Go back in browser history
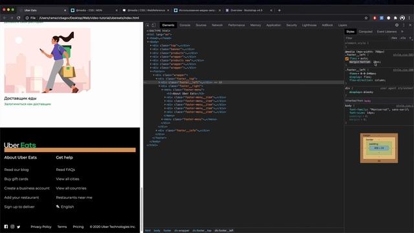This screenshot has width=414, height=233. [5, 18]
